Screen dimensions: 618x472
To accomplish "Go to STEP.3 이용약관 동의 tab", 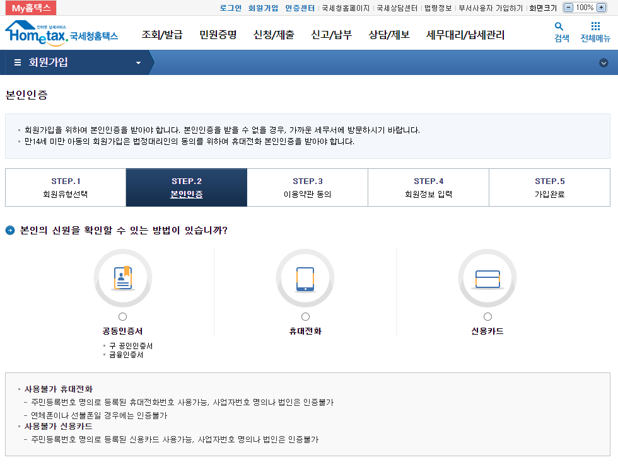I will coord(308,188).
